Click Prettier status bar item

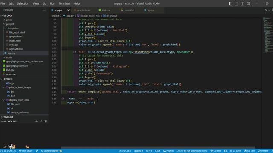(263, 151)
